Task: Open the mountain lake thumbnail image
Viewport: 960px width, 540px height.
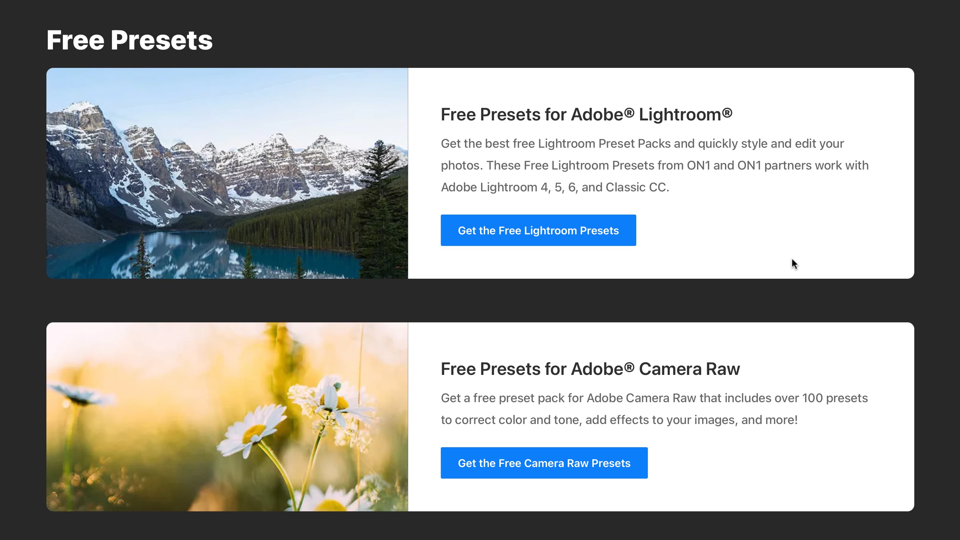Action: 227,173
